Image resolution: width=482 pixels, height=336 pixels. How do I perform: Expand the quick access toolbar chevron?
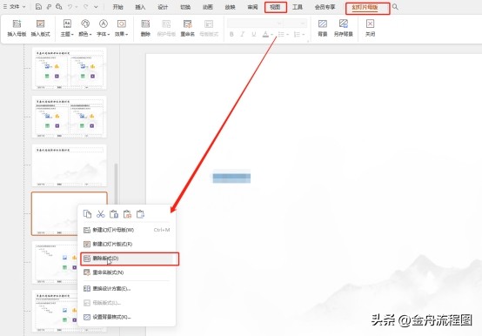pyautogui.click(x=97, y=7)
